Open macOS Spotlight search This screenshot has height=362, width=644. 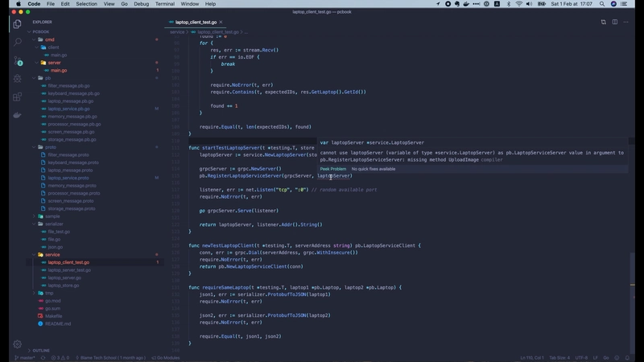602,4
